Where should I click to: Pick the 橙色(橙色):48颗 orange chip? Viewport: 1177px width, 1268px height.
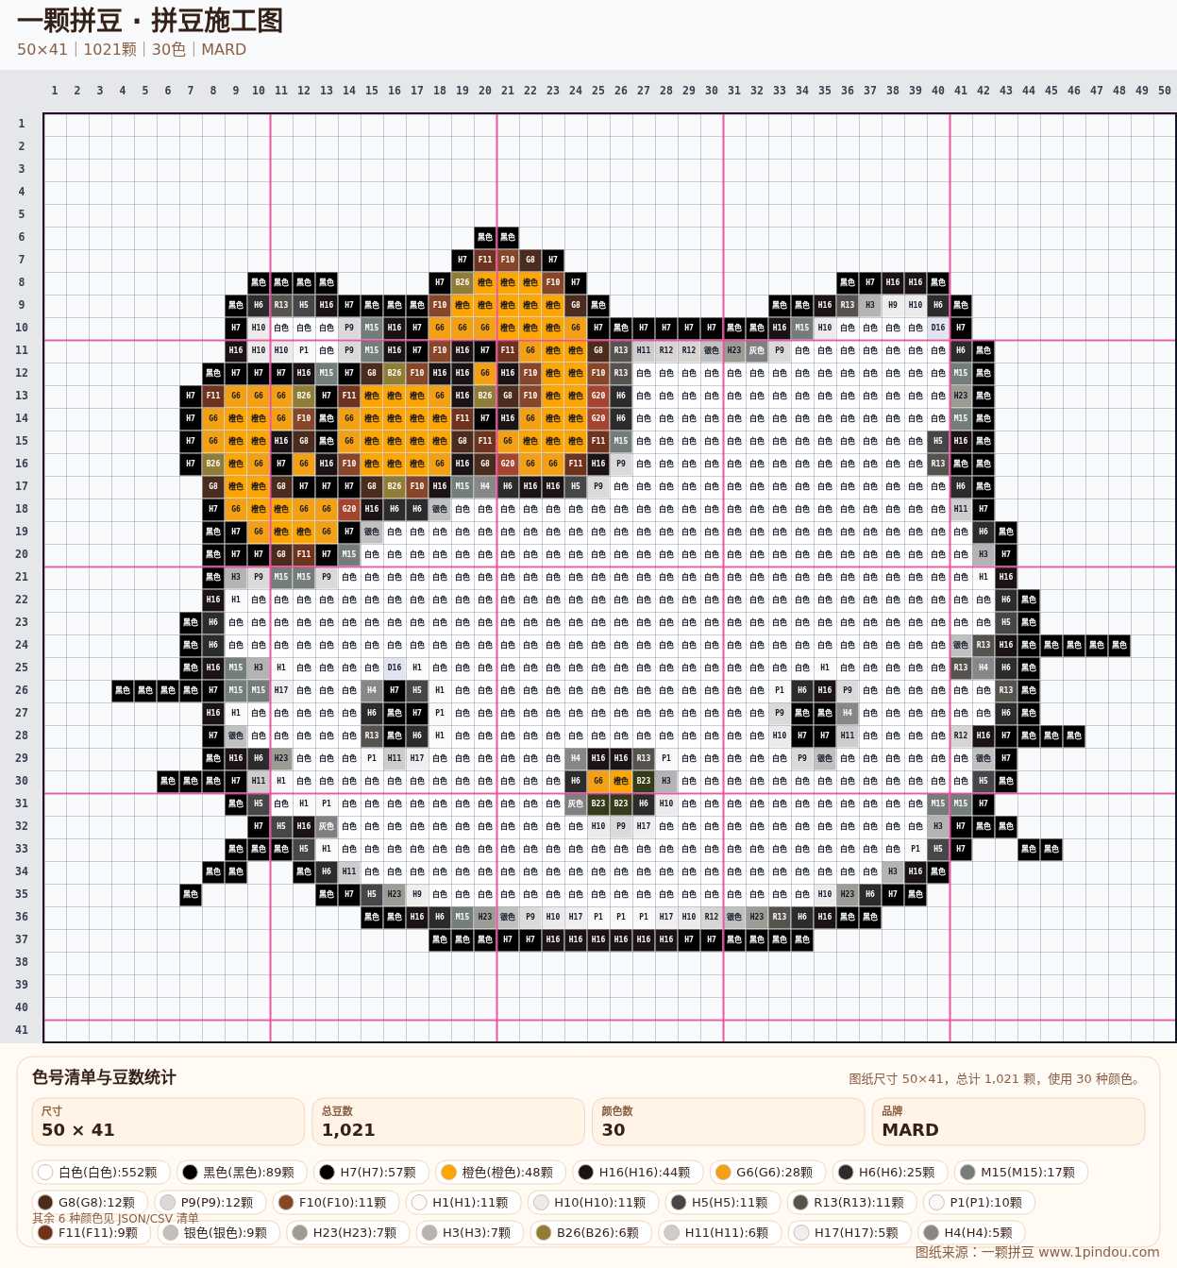pos(500,1172)
